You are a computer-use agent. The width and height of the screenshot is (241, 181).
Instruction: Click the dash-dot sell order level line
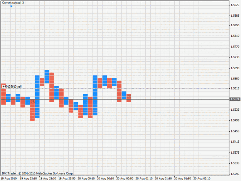(x=115, y=88)
